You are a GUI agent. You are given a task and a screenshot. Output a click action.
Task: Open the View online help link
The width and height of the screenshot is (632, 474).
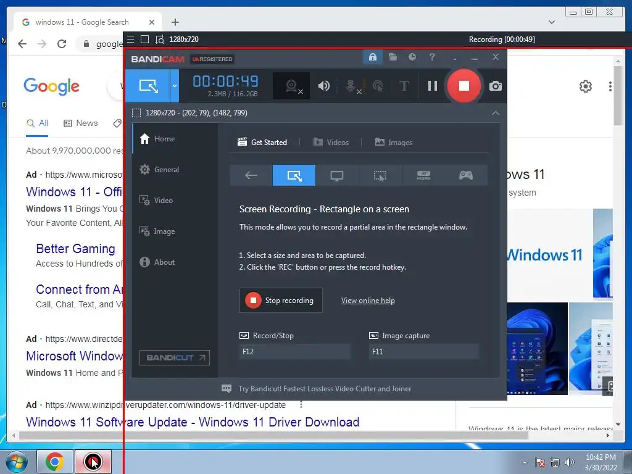click(368, 301)
